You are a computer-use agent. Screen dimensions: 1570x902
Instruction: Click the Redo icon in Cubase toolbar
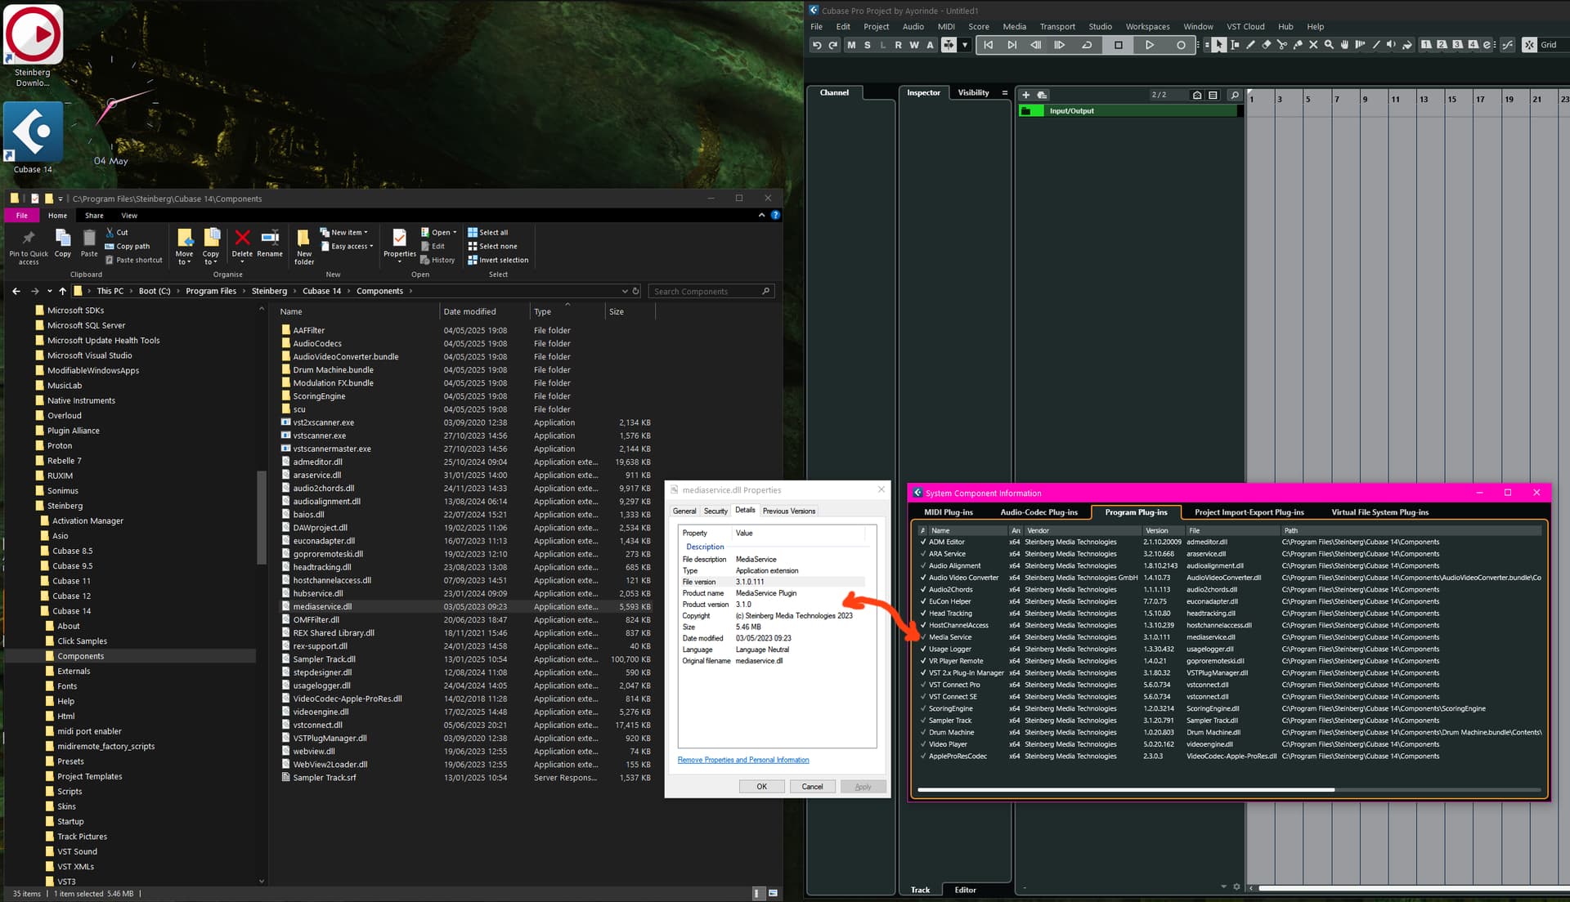coord(832,45)
